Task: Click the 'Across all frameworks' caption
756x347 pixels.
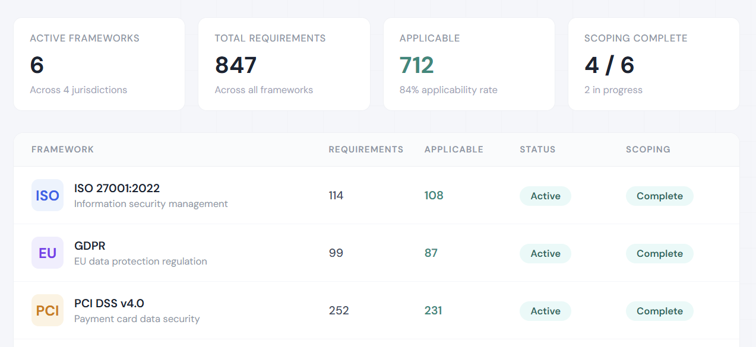Action: (x=264, y=90)
